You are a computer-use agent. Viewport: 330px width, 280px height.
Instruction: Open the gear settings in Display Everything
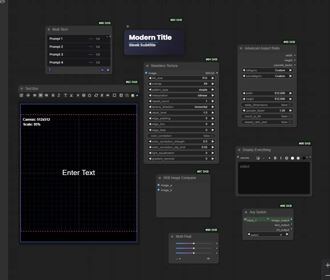coord(287,158)
